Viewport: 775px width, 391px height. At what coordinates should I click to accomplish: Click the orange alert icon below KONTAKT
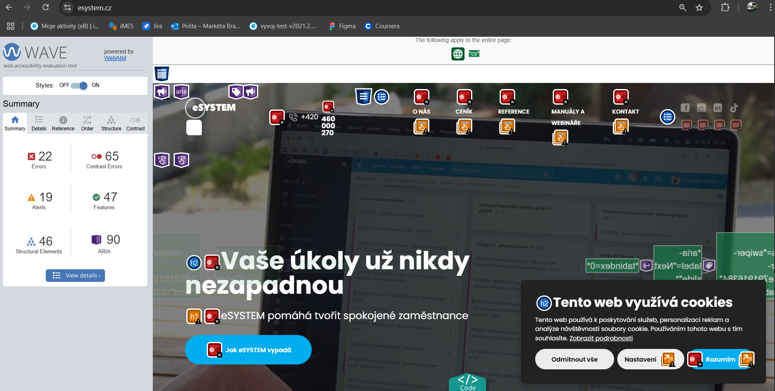coord(621,127)
